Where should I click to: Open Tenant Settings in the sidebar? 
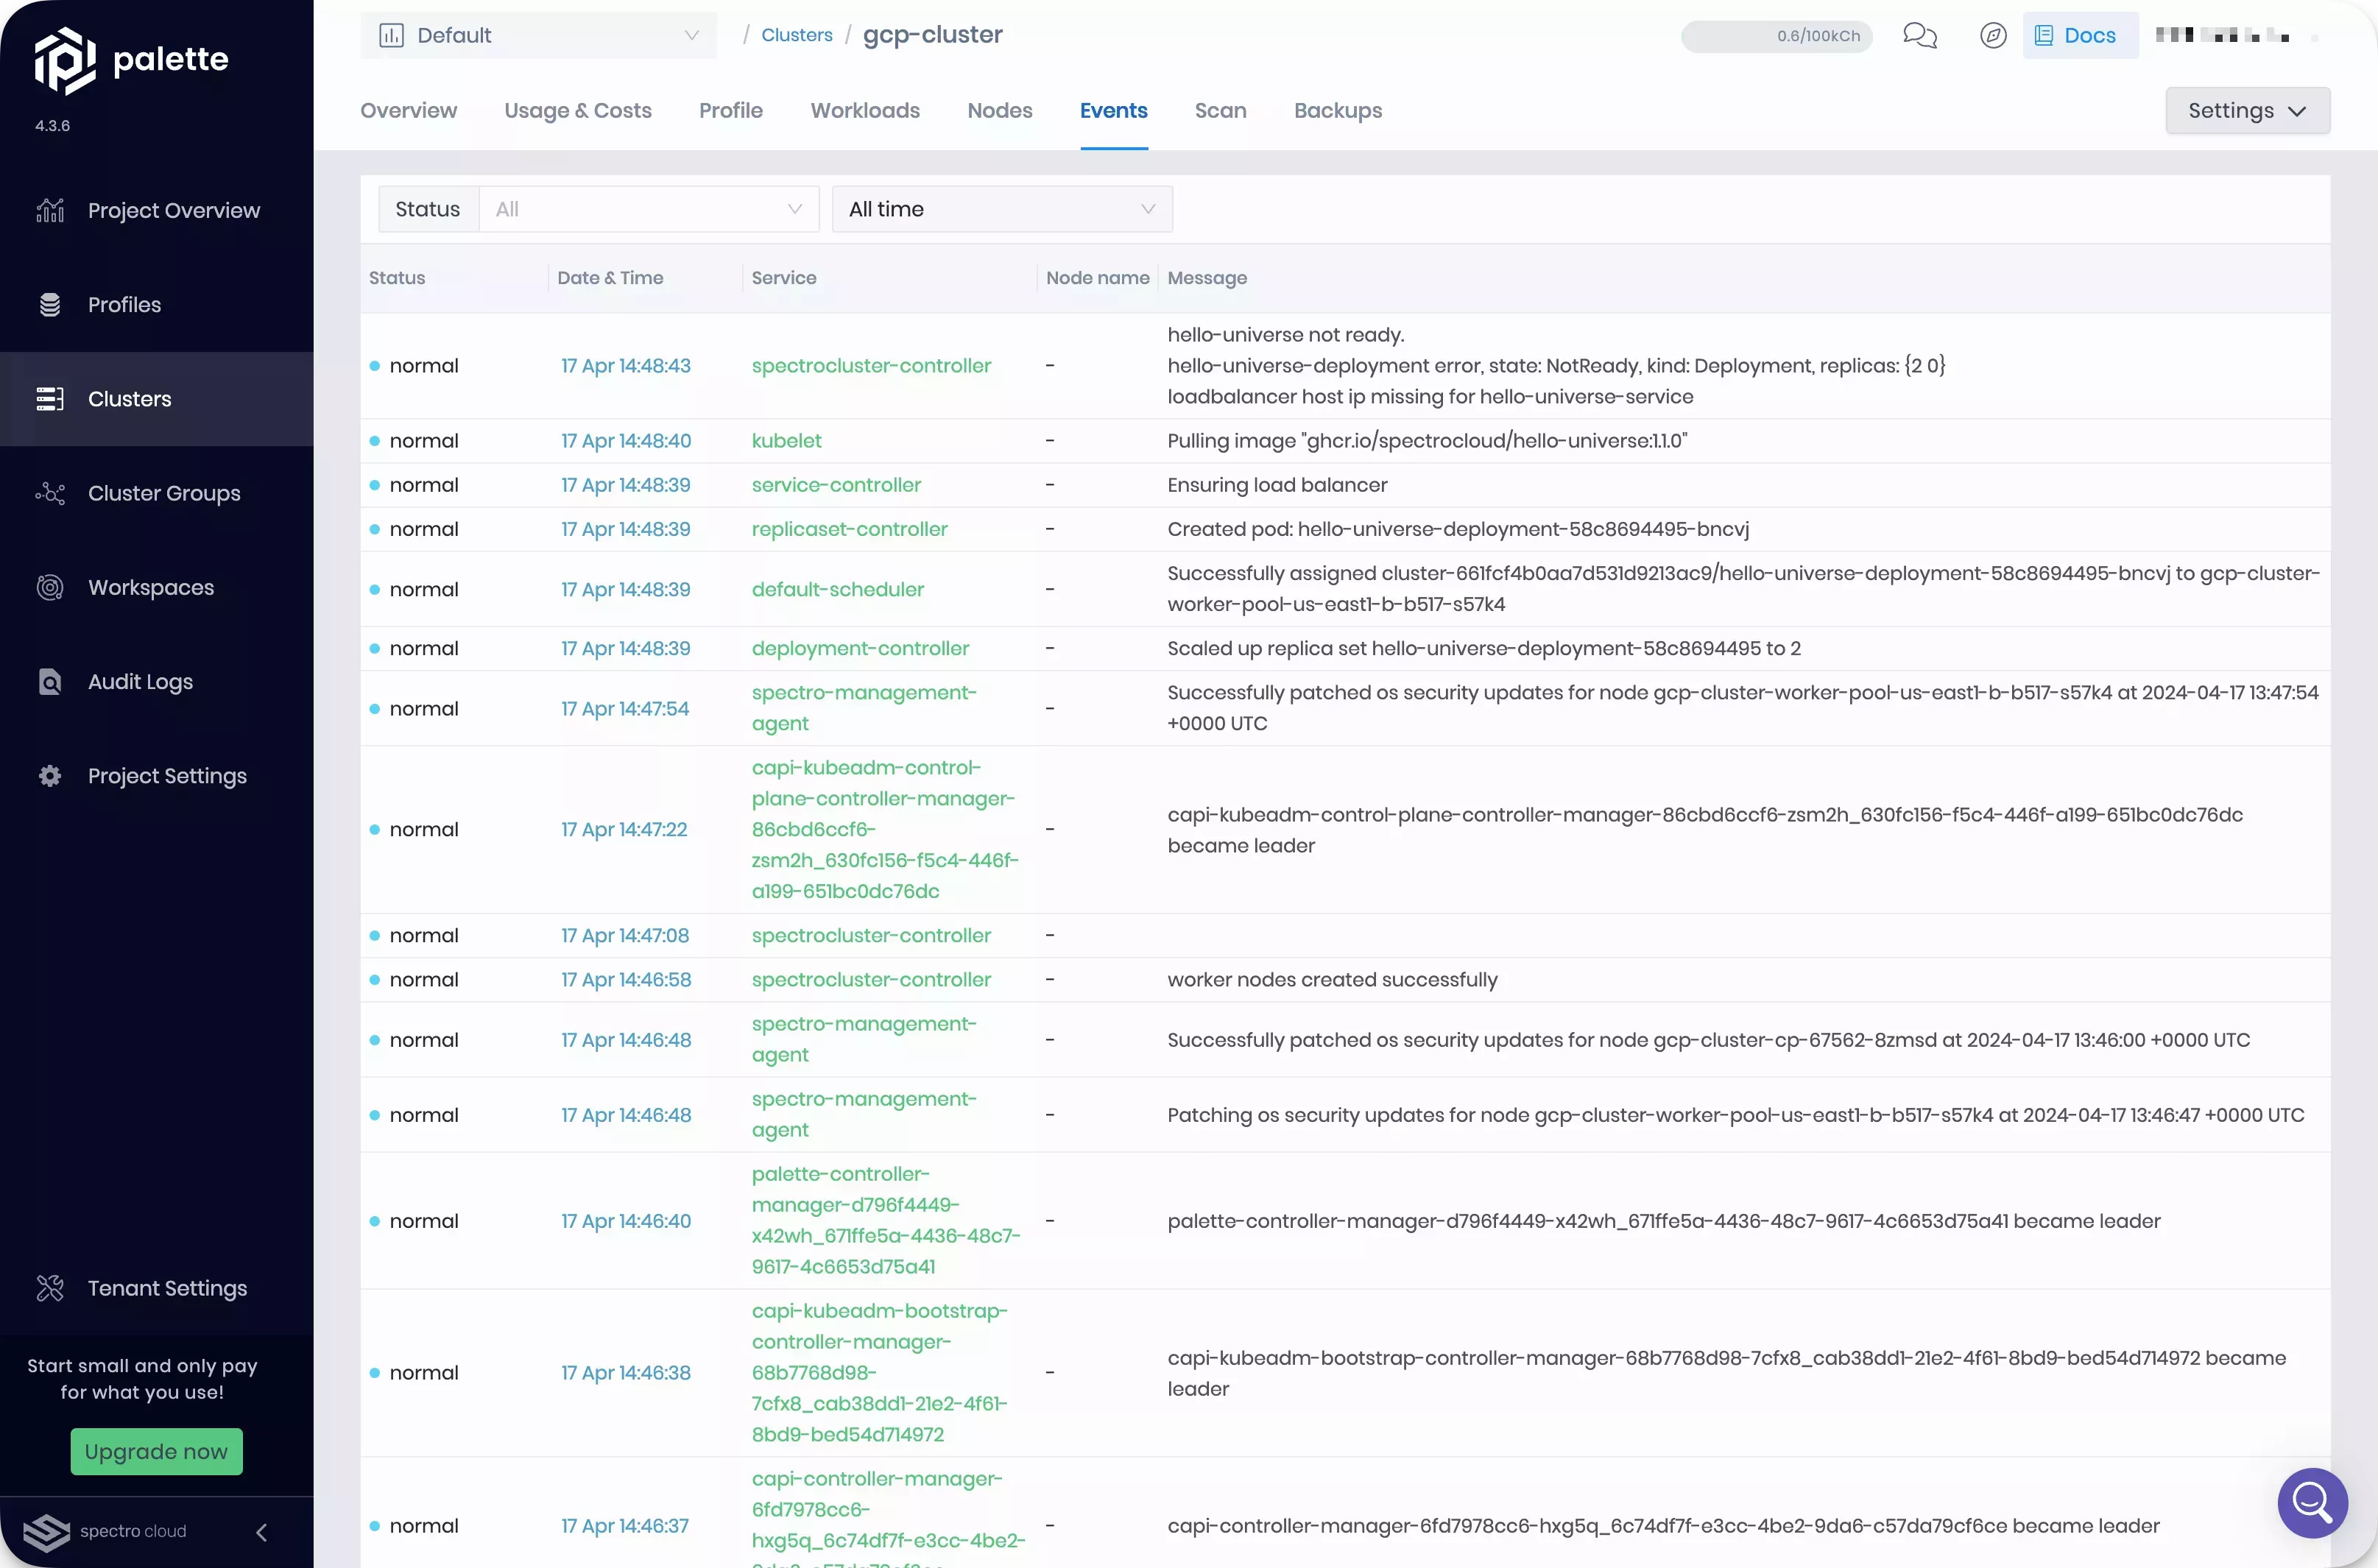(x=166, y=1288)
